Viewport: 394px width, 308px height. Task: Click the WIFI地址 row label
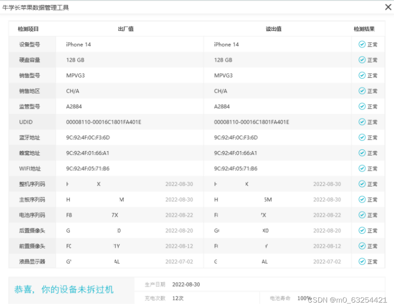click(30, 169)
